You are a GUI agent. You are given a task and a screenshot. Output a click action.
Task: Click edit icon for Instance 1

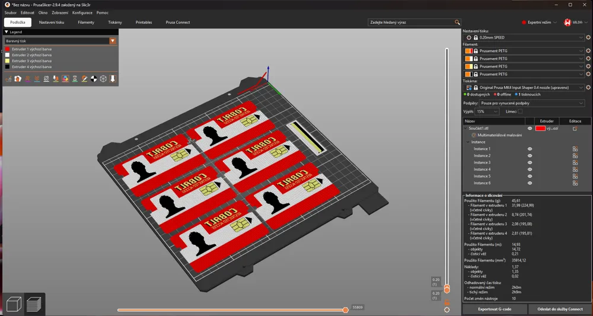575,149
